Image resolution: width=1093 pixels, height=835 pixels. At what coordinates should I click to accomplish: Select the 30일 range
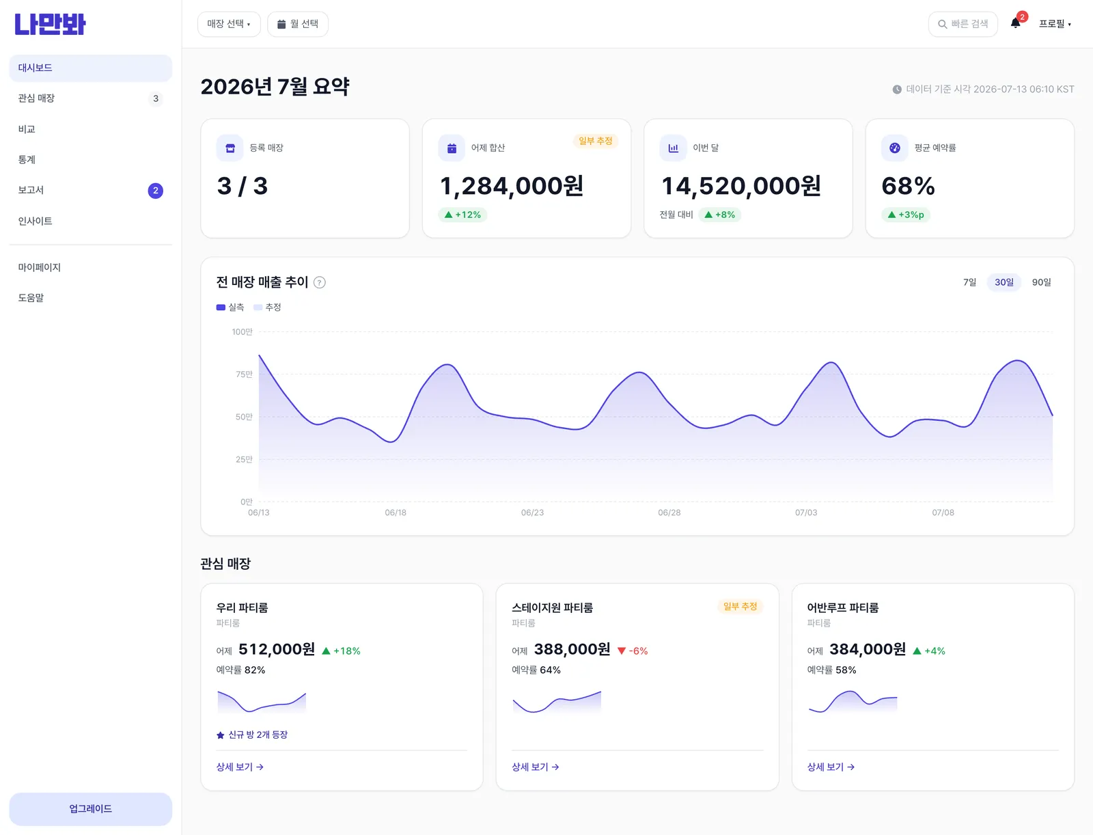tap(1004, 282)
